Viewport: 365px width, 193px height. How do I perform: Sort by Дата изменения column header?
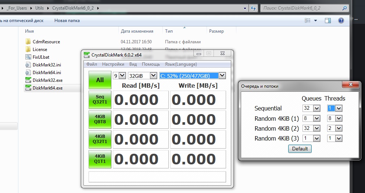point(137,31)
